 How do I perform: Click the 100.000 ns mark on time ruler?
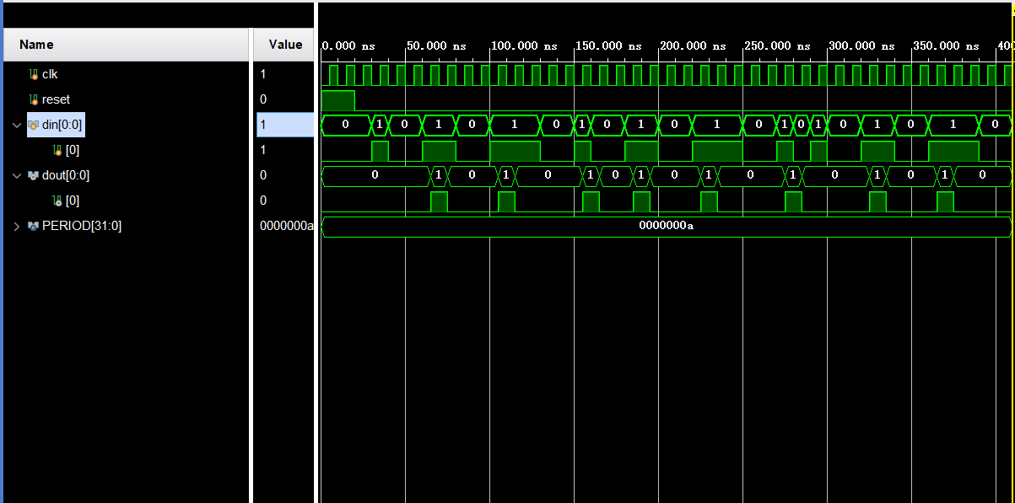pyautogui.click(x=524, y=46)
